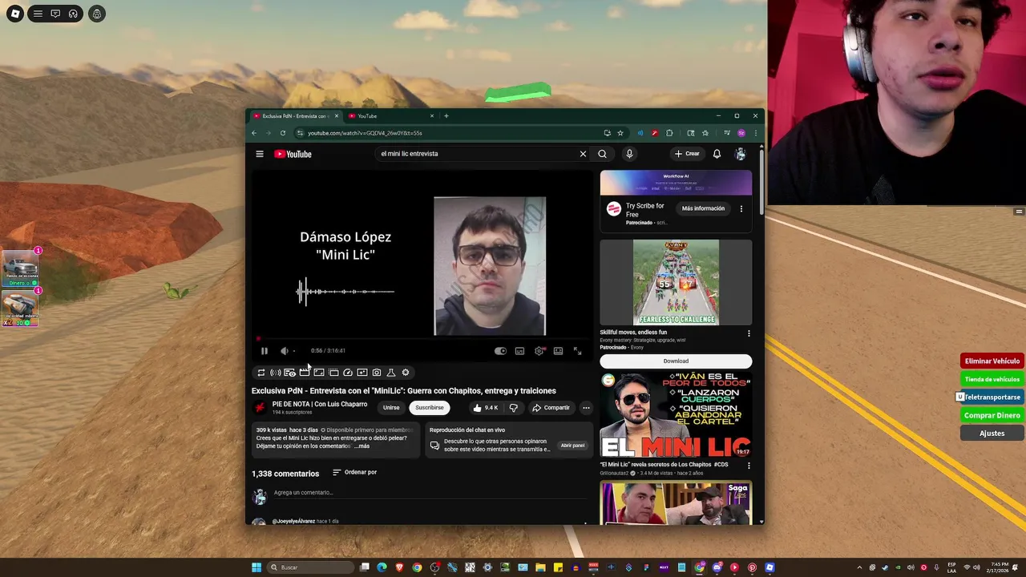Screen dimensions: 1026x577
Task: Reload the browser page
Action: tap(283, 133)
